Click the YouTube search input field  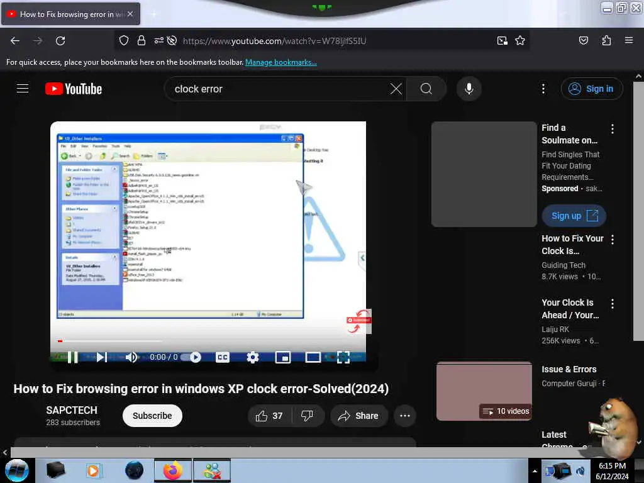279,89
